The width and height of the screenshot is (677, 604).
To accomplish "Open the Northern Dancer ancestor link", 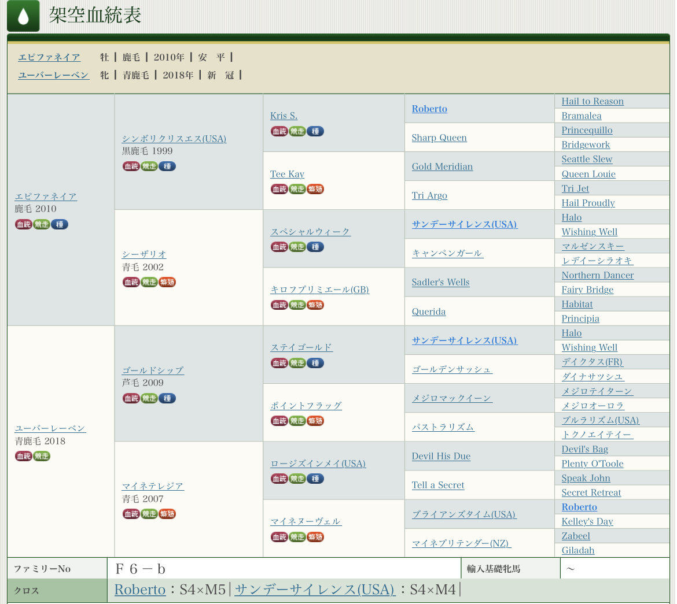I will click(597, 275).
